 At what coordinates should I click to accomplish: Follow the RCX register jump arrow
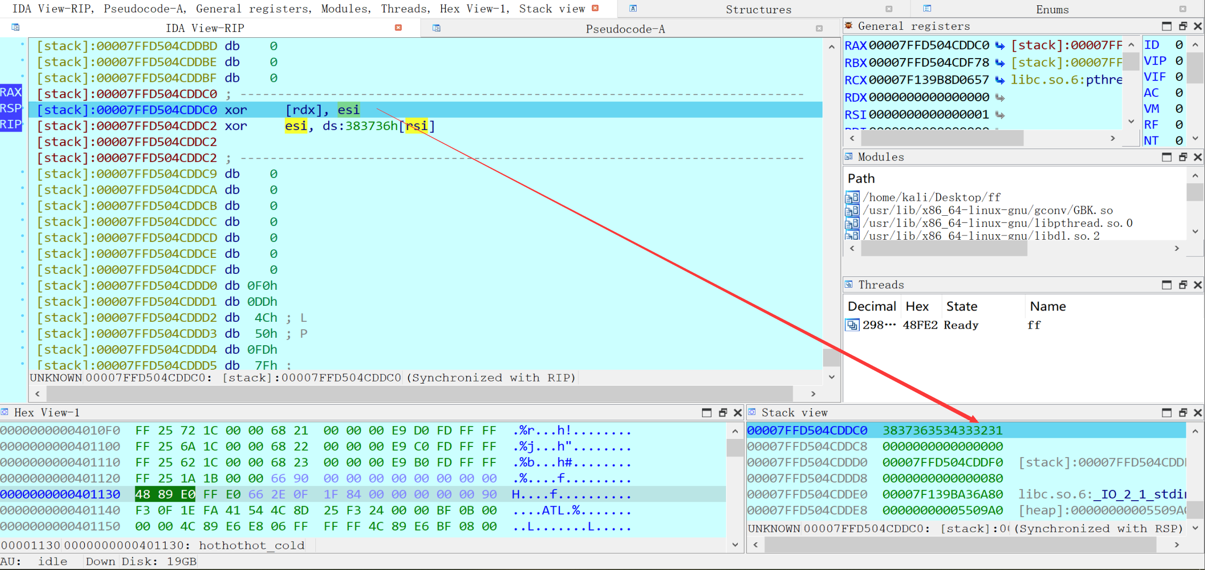pyautogui.click(x=1000, y=80)
